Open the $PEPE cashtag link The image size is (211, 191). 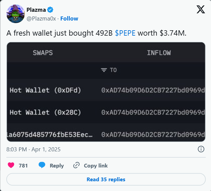pyautogui.click(x=125, y=33)
